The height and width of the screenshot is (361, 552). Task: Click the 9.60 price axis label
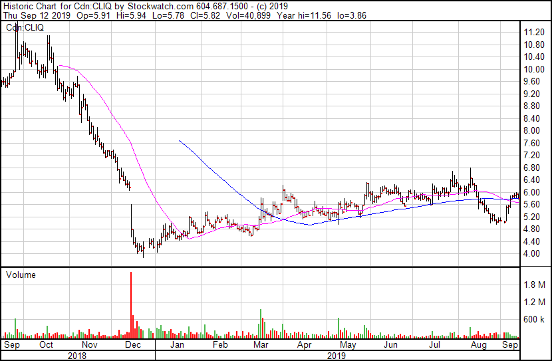click(x=531, y=82)
